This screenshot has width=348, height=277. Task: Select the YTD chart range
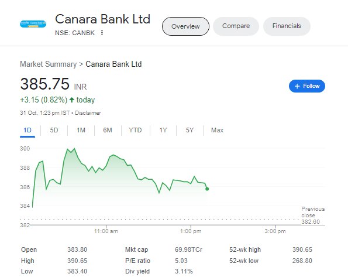(x=135, y=130)
